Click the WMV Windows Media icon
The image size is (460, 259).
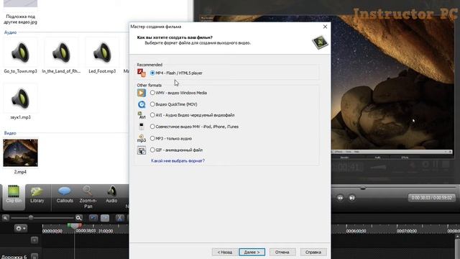[142, 93]
